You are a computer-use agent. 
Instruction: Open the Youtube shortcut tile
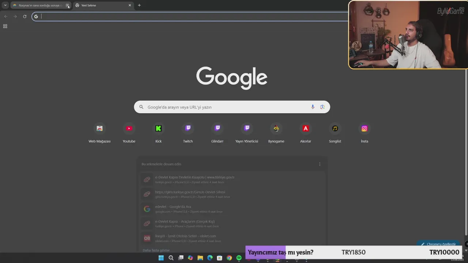click(x=129, y=133)
